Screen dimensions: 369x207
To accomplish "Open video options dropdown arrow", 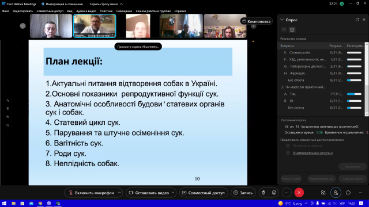I will pyautogui.click(x=173, y=193).
